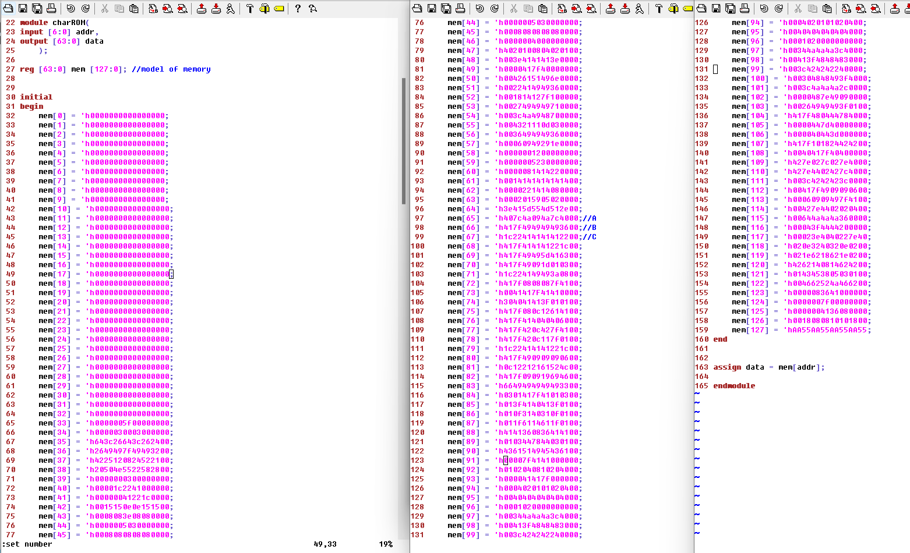Click the '//model of memory' comment text

tap(171, 69)
